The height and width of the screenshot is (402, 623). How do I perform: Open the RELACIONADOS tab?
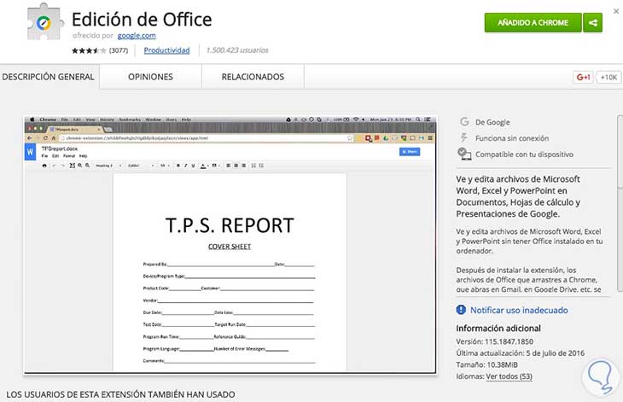point(253,77)
